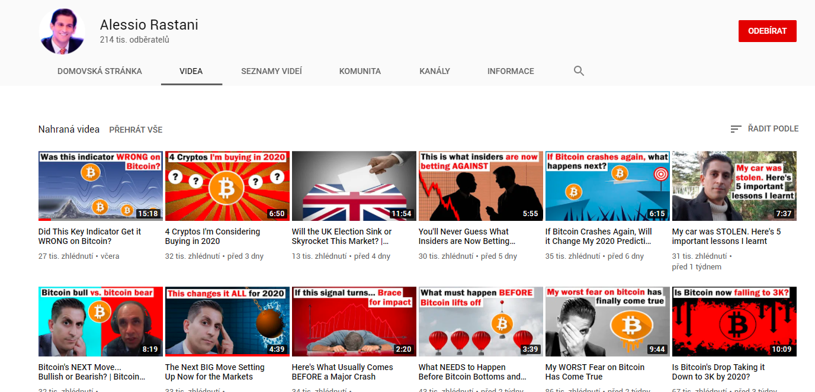Click '13 tis. zhlédnutí • před 4 dny' metadata
The image size is (815, 392).
click(341, 256)
